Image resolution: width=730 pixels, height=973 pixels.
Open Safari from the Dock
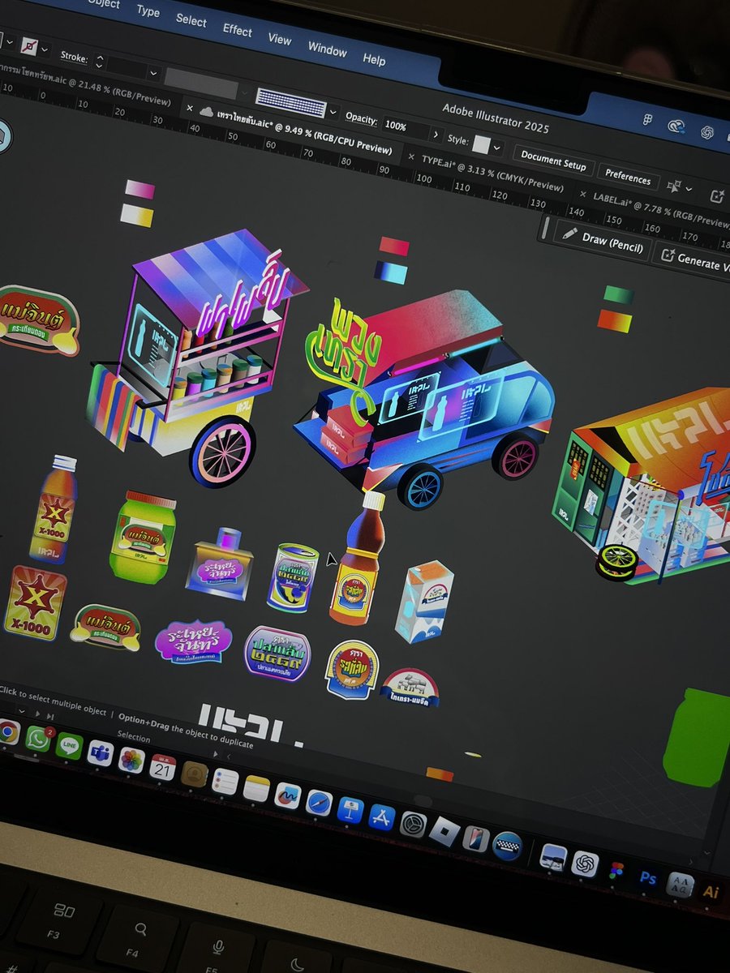pos(319,804)
